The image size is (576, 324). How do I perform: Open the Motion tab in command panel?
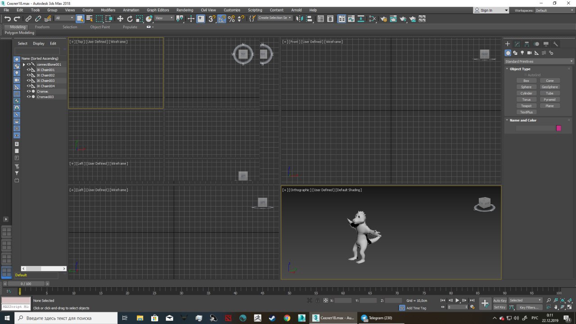pyautogui.click(x=536, y=44)
